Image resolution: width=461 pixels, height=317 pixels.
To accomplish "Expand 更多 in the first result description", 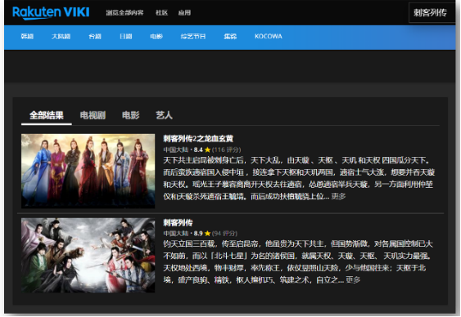I will [x=338, y=196].
